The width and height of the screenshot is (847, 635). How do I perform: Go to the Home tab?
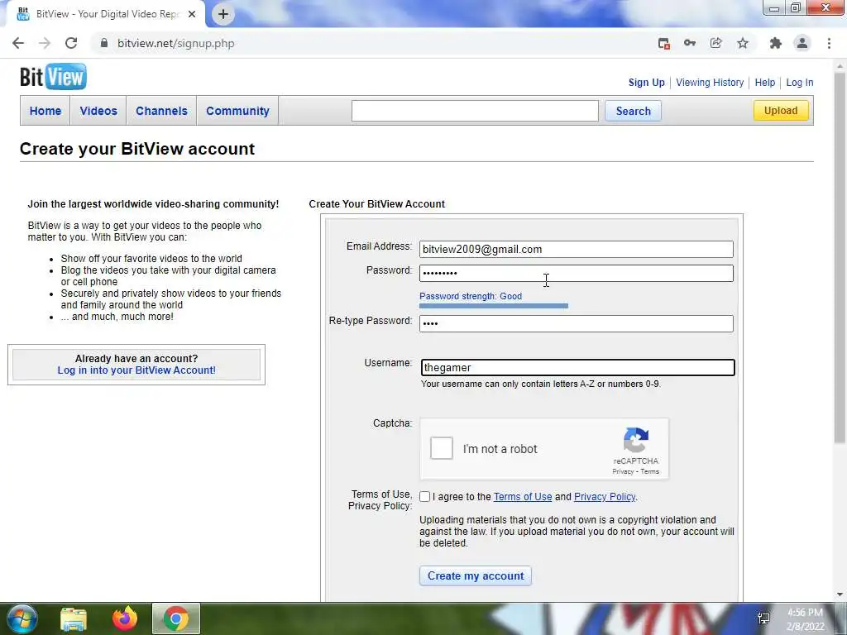(x=45, y=111)
